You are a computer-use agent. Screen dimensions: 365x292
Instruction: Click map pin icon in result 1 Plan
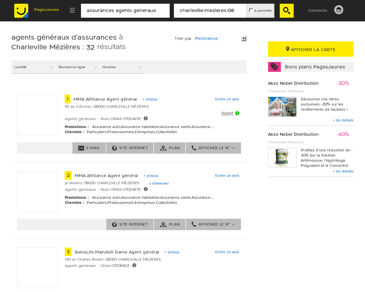[163, 148]
